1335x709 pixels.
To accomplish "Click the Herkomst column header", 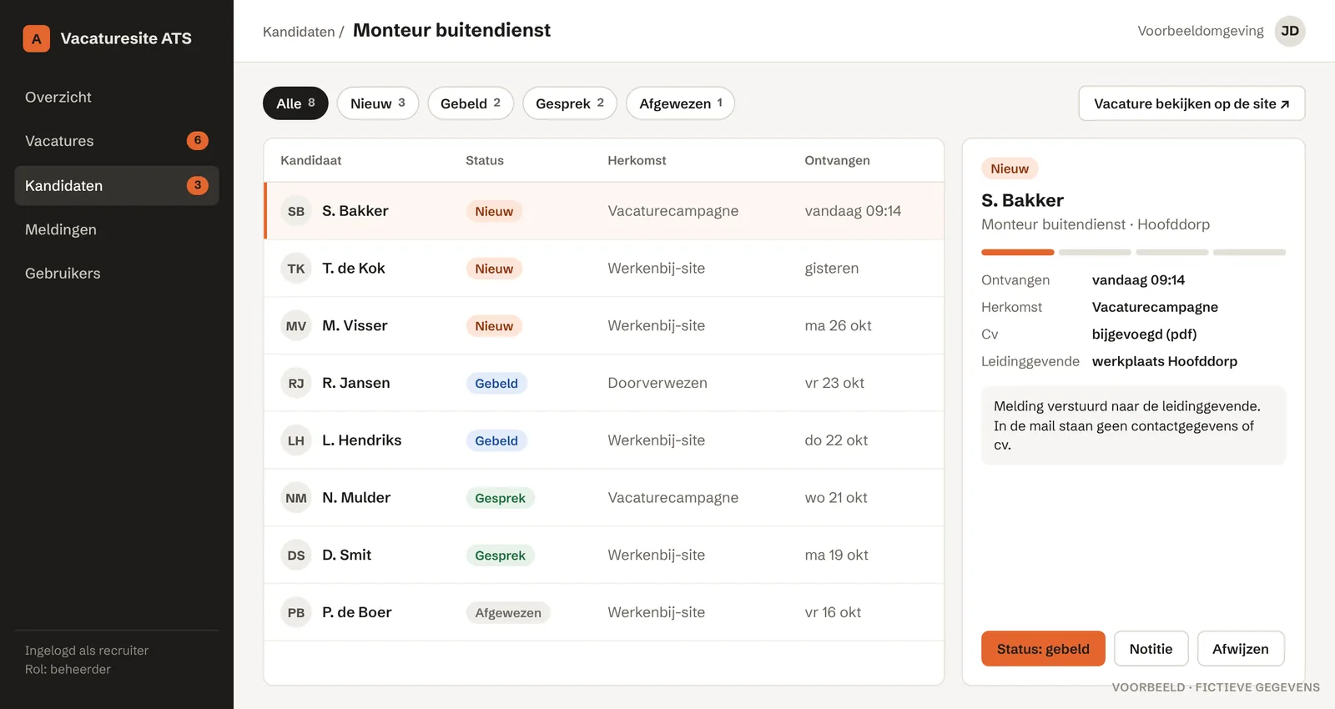I will coord(637,160).
